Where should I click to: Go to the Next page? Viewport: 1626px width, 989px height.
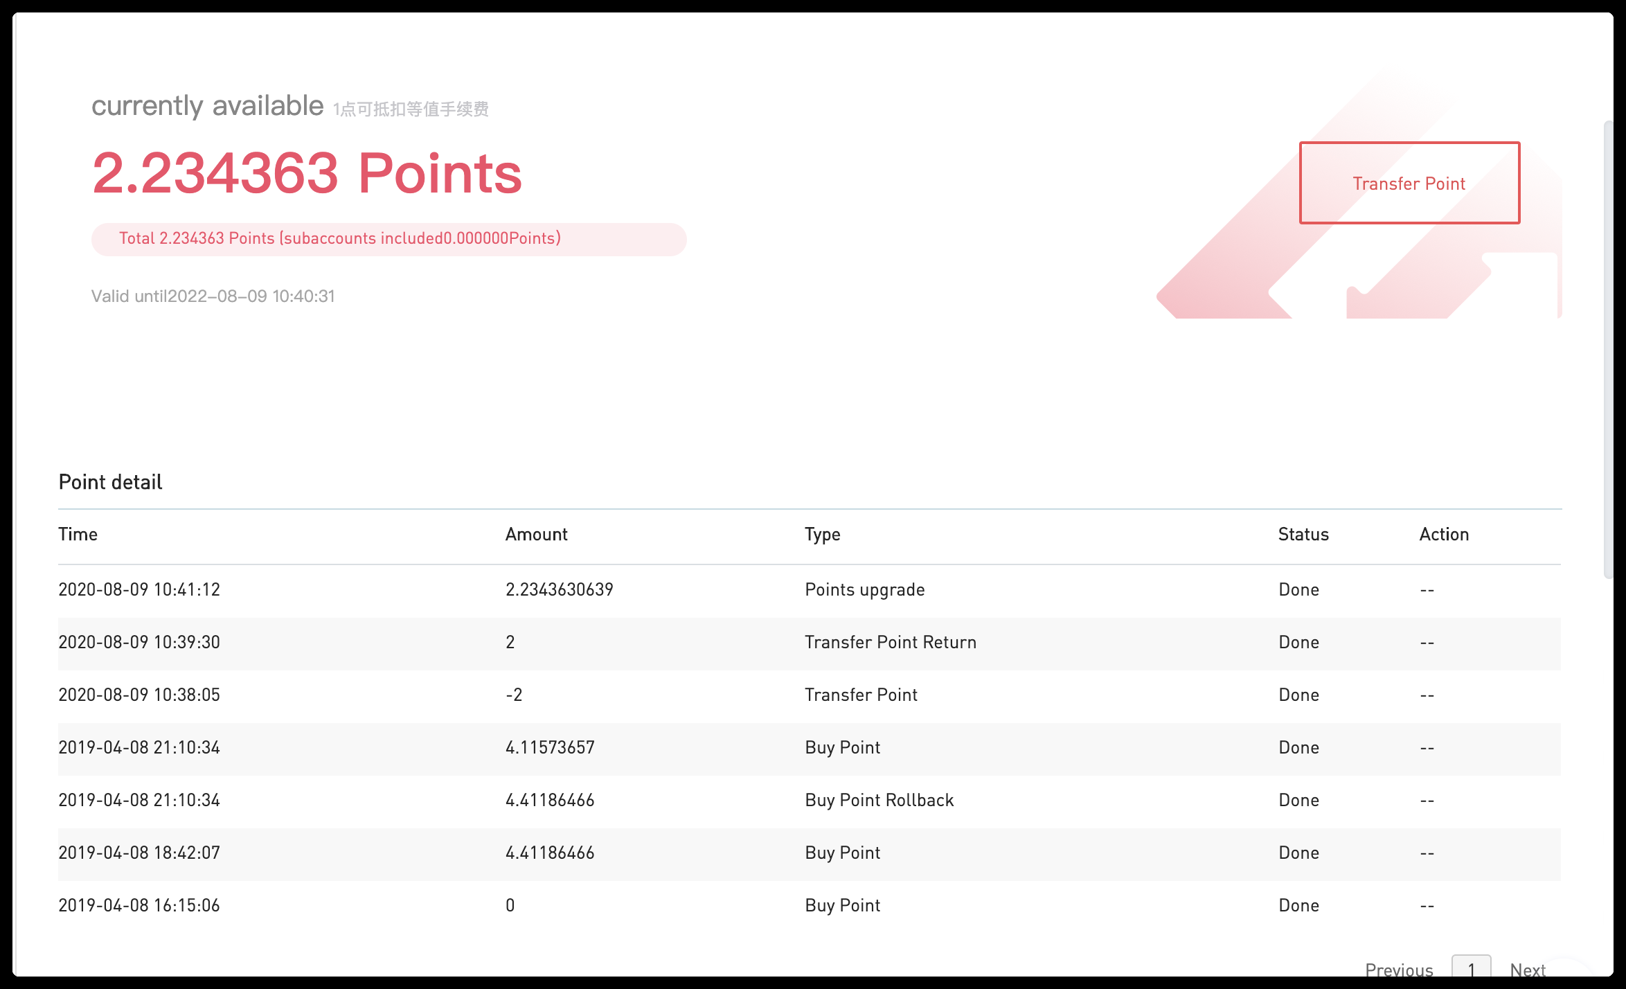coord(1528,970)
